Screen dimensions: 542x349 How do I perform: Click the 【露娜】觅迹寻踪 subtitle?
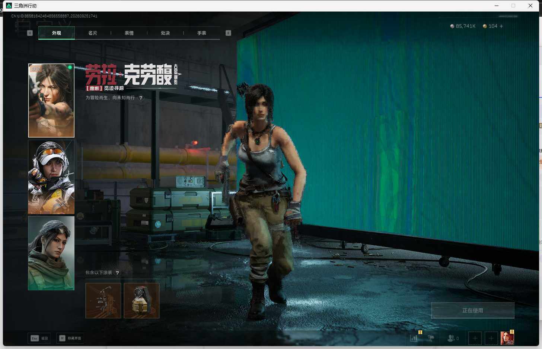pyautogui.click(x=105, y=88)
